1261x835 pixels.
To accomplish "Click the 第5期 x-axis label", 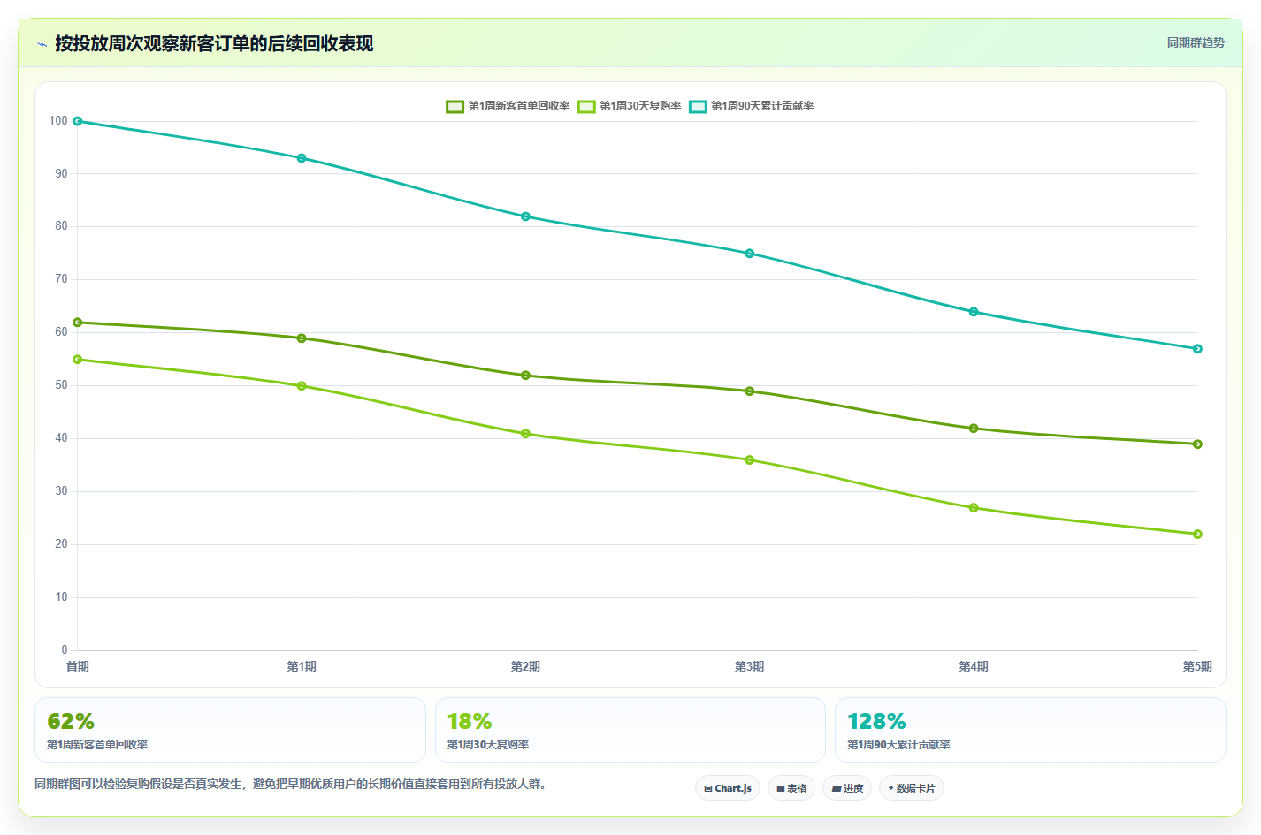I will [1197, 666].
